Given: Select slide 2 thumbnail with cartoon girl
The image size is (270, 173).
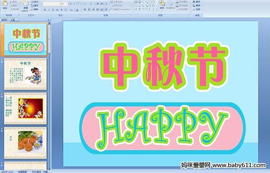Looking at the screenshot, I should 26,74.
